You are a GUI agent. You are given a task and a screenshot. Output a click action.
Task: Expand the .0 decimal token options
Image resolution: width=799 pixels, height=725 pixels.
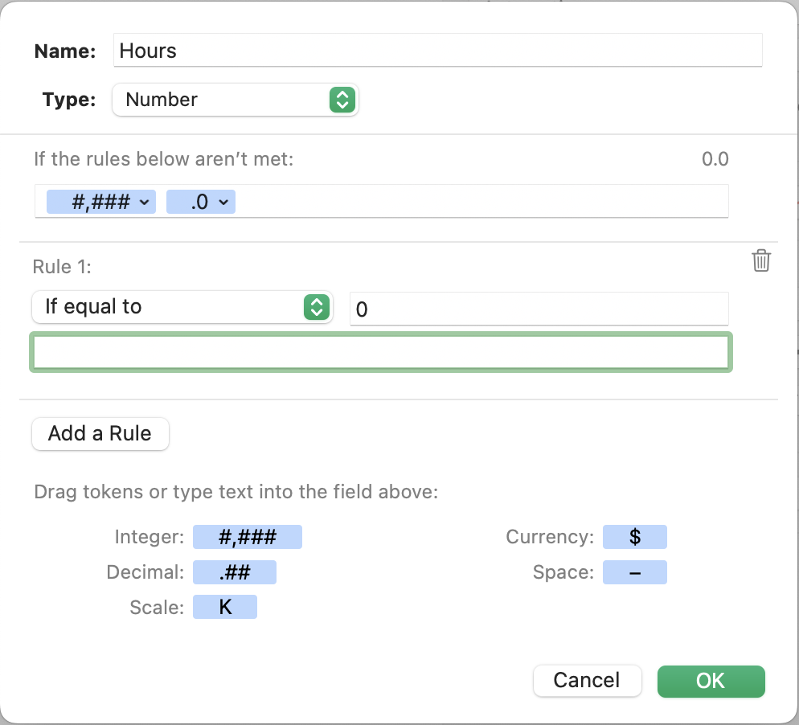tap(223, 202)
